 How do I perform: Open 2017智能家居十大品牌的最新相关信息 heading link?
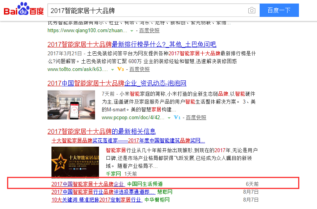[x=101, y=131]
